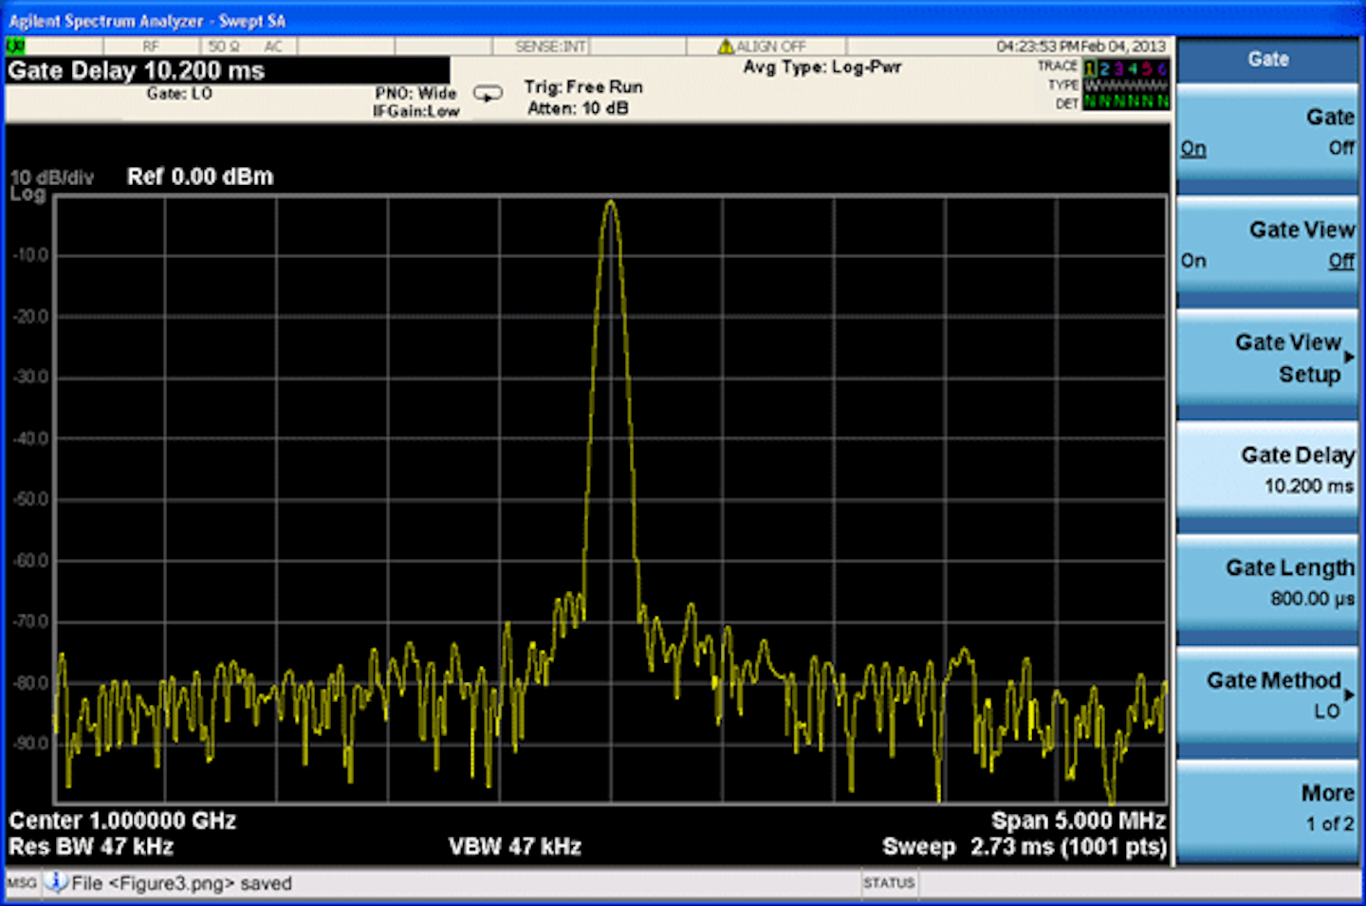Turn Gate Off

click(1340, 148)
